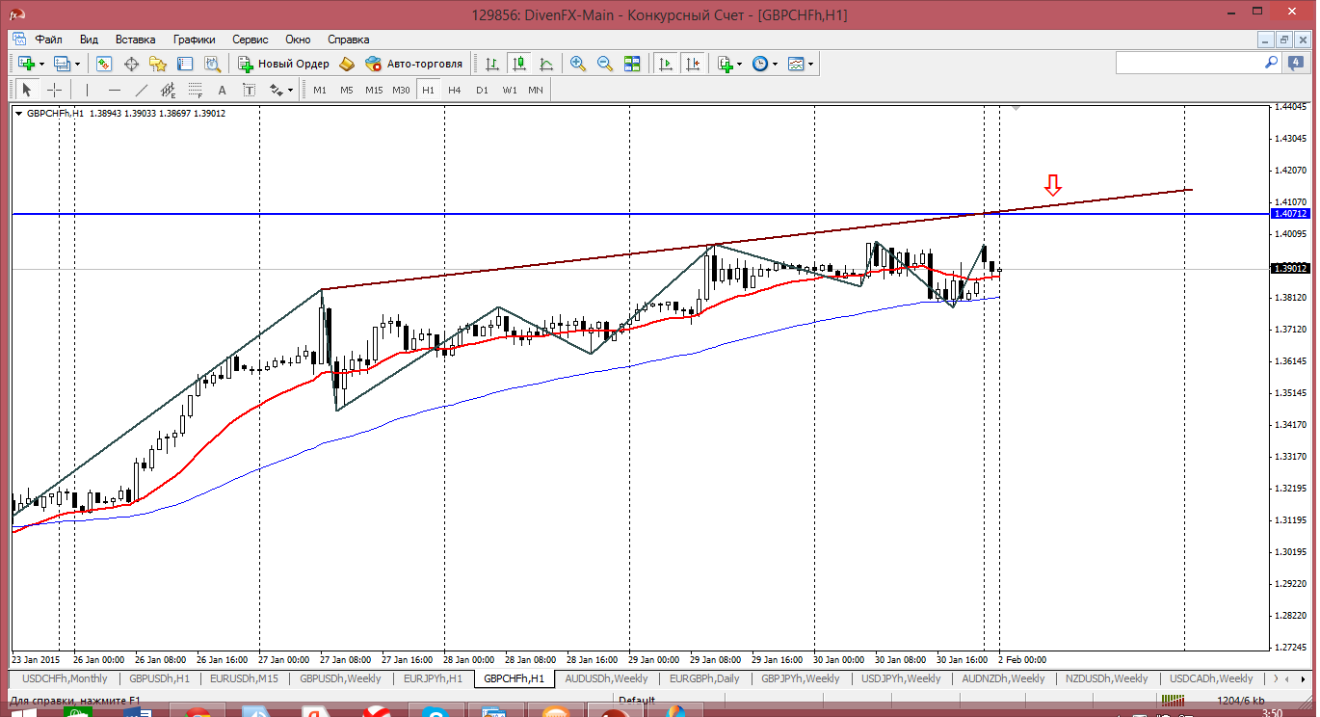
Task: Expand the GBPCHFh,H1 chart title arrow
Action: [18, 113]
